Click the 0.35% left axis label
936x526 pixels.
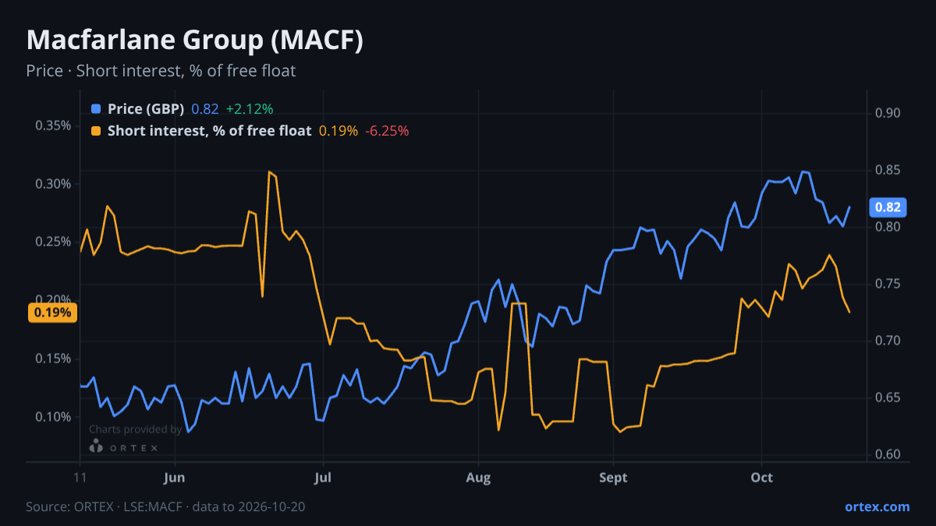(53, 125)
